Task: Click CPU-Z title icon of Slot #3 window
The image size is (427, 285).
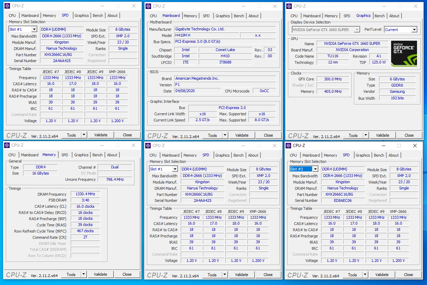Action: (288, 146)
